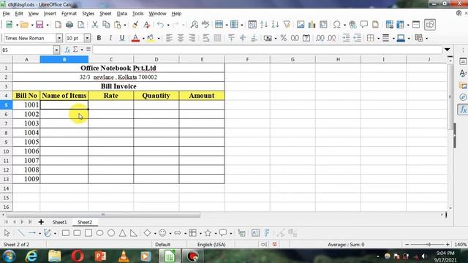Screen dimensions: 468x263
Task: Open Background Color dropdown arrow
Action: 159,39
